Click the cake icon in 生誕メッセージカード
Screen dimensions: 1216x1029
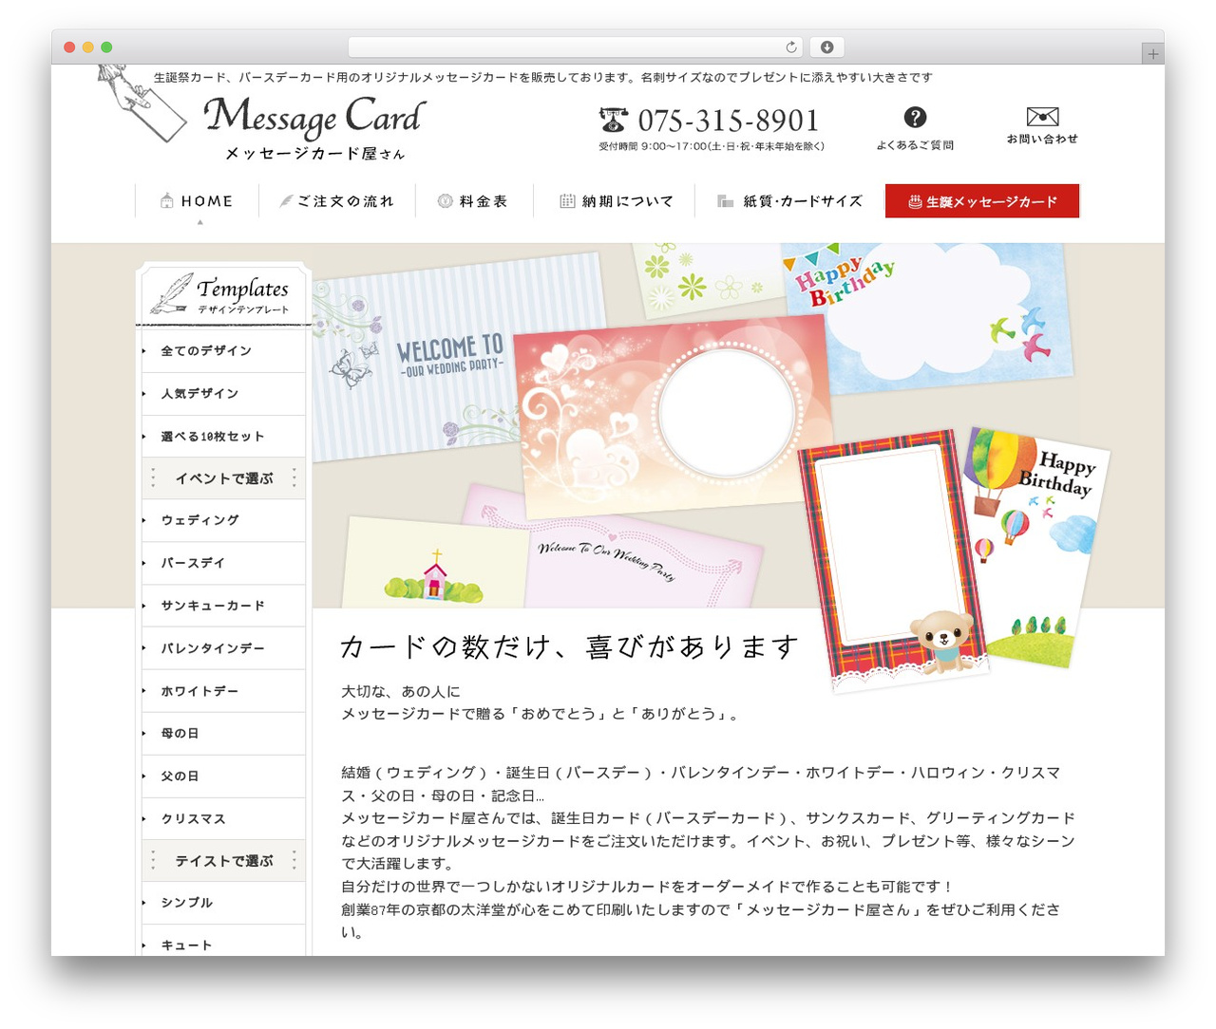(915, 201)
